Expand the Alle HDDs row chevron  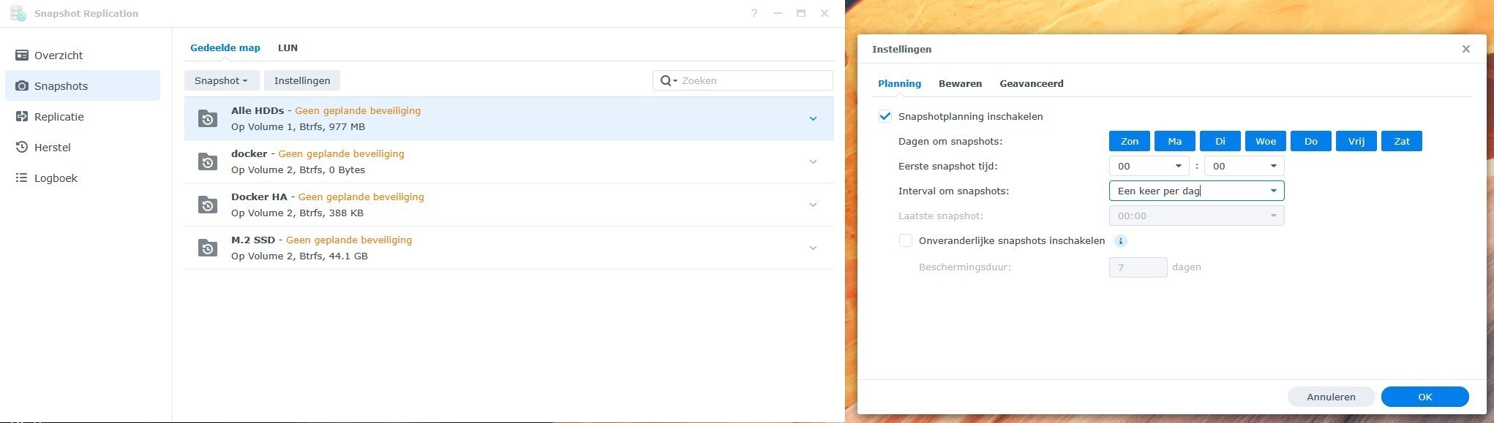pyautogui.click(x=813, y=118)
